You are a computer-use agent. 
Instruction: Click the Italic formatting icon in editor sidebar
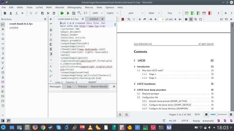(51, 35)
